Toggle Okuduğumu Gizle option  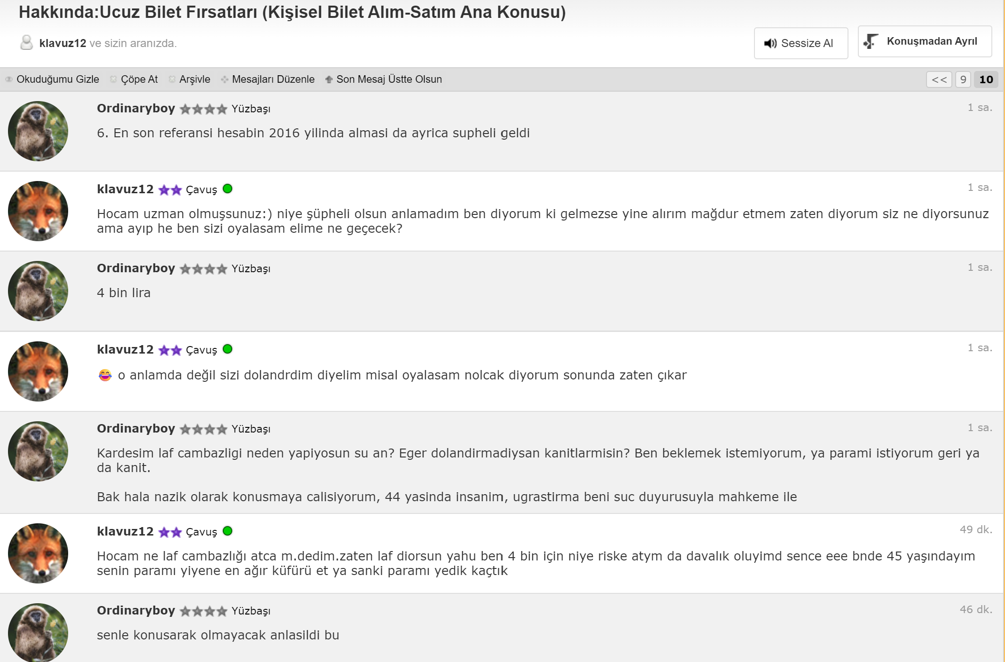pos(58,79)
